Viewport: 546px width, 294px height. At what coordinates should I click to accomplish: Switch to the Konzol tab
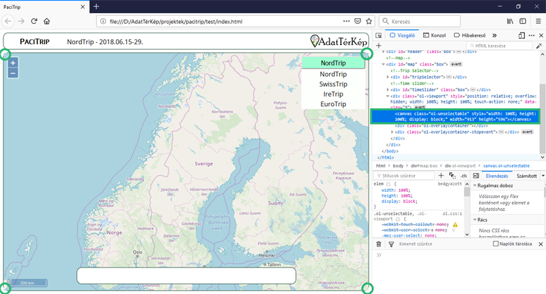click(x=435, y=35)
